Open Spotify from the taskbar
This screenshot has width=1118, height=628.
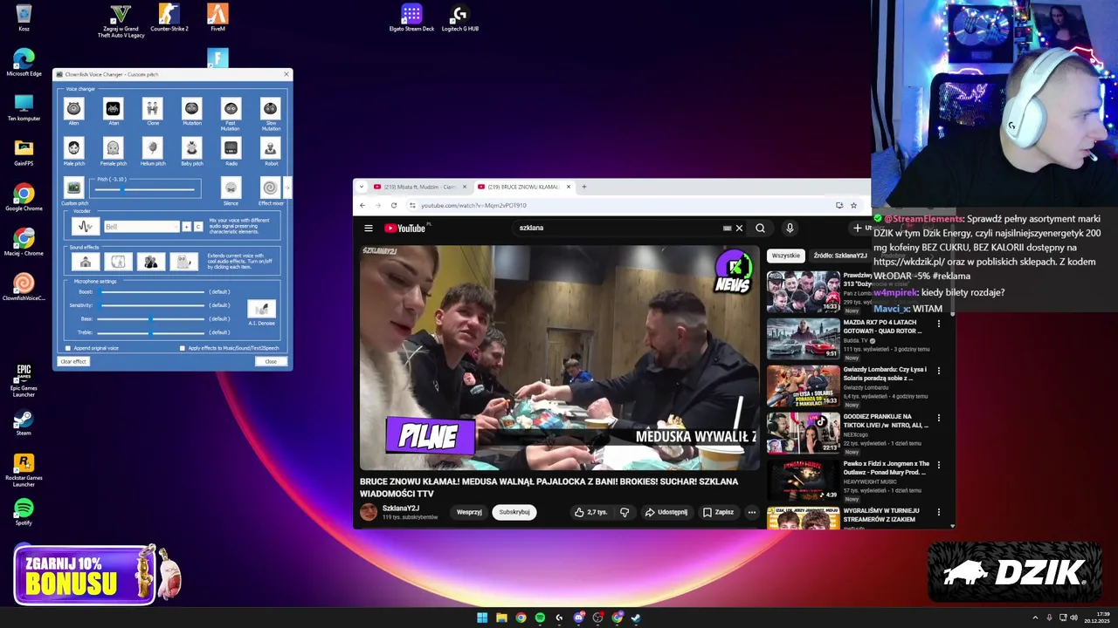pyautogui.click(x=540, y=618)
